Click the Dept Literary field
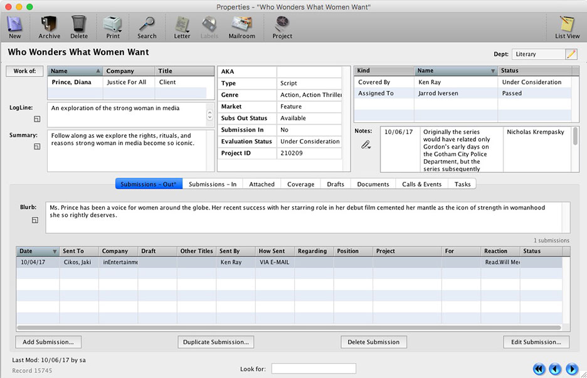Image resolution: width=587 pixels, height=378 pixels. 538,55
